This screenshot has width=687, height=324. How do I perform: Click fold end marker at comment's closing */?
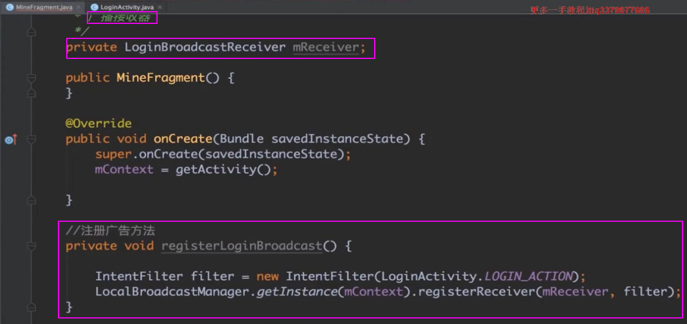pyautogui.click(x=32, y=32)
